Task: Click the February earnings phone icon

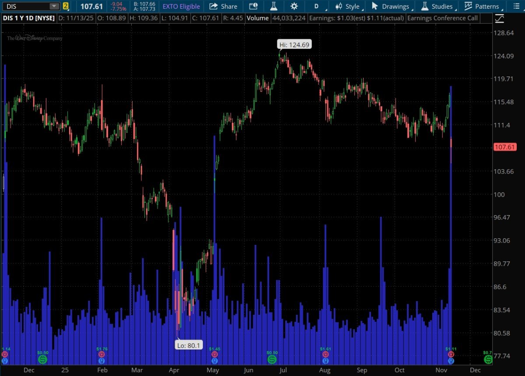Action: [x=101, y=355]
